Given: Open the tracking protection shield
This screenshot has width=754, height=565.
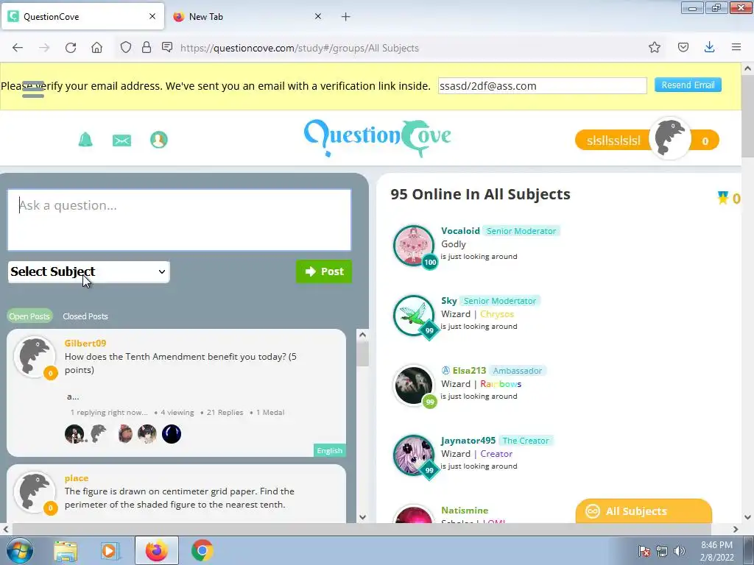Looking at the screenshot, I should (x=125, y=47).
